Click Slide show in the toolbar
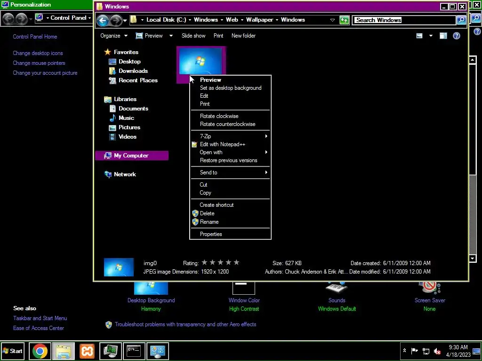Screen dimensions: 482x361 pos(193,36)
